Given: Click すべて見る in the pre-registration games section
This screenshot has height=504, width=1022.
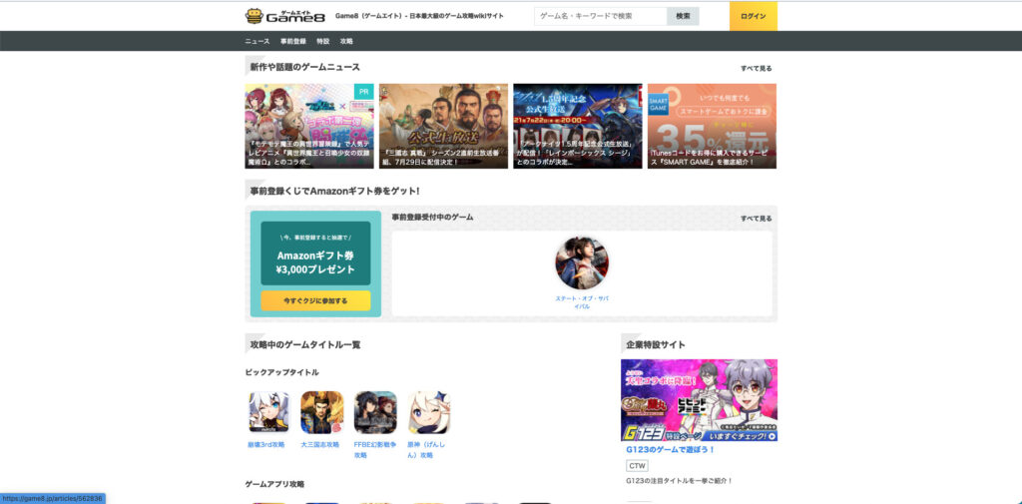Looking at the screenshot, I should coord(756,218).
